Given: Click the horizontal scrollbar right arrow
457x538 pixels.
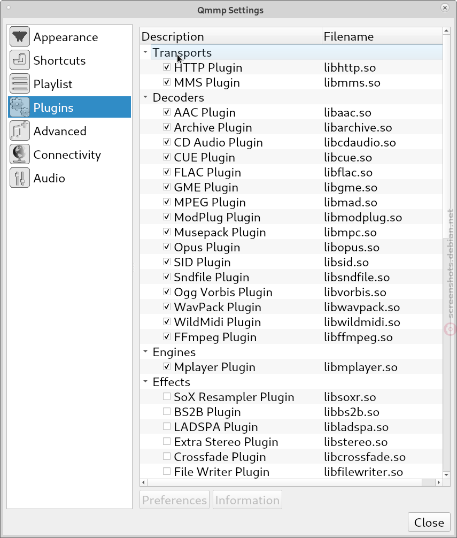Looking at the screenshot, I should (x=438, y=482).
